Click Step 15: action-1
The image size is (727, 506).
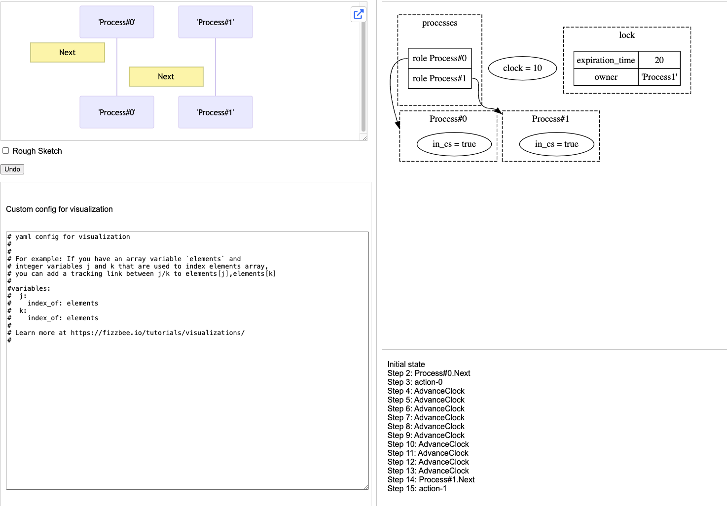coord(417,489)
